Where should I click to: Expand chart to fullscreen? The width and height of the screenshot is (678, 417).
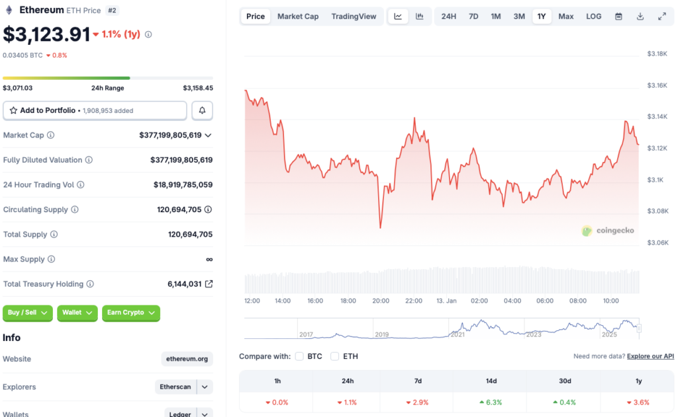coord(661,16)
